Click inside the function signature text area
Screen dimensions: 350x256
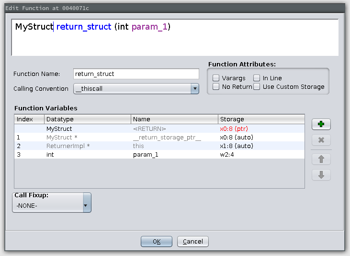175,38
